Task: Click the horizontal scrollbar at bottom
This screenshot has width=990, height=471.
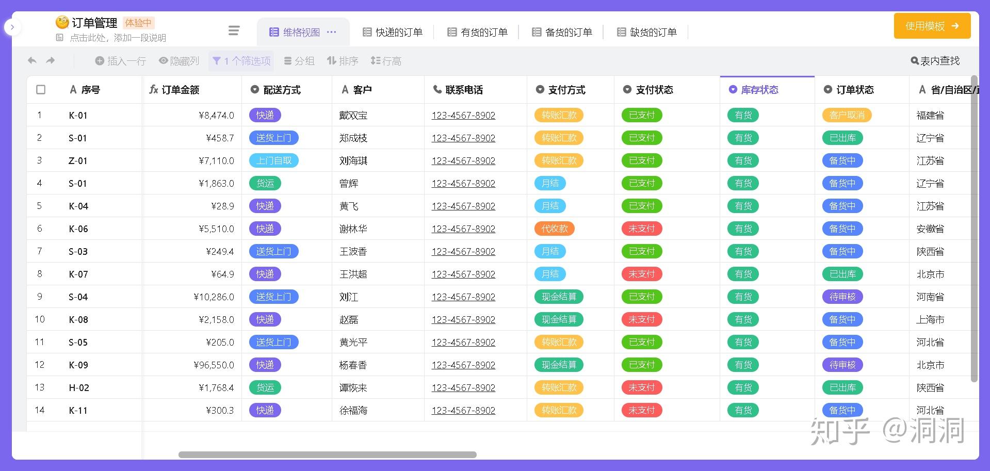Action: pyautogui.click(x=328, y=454)
